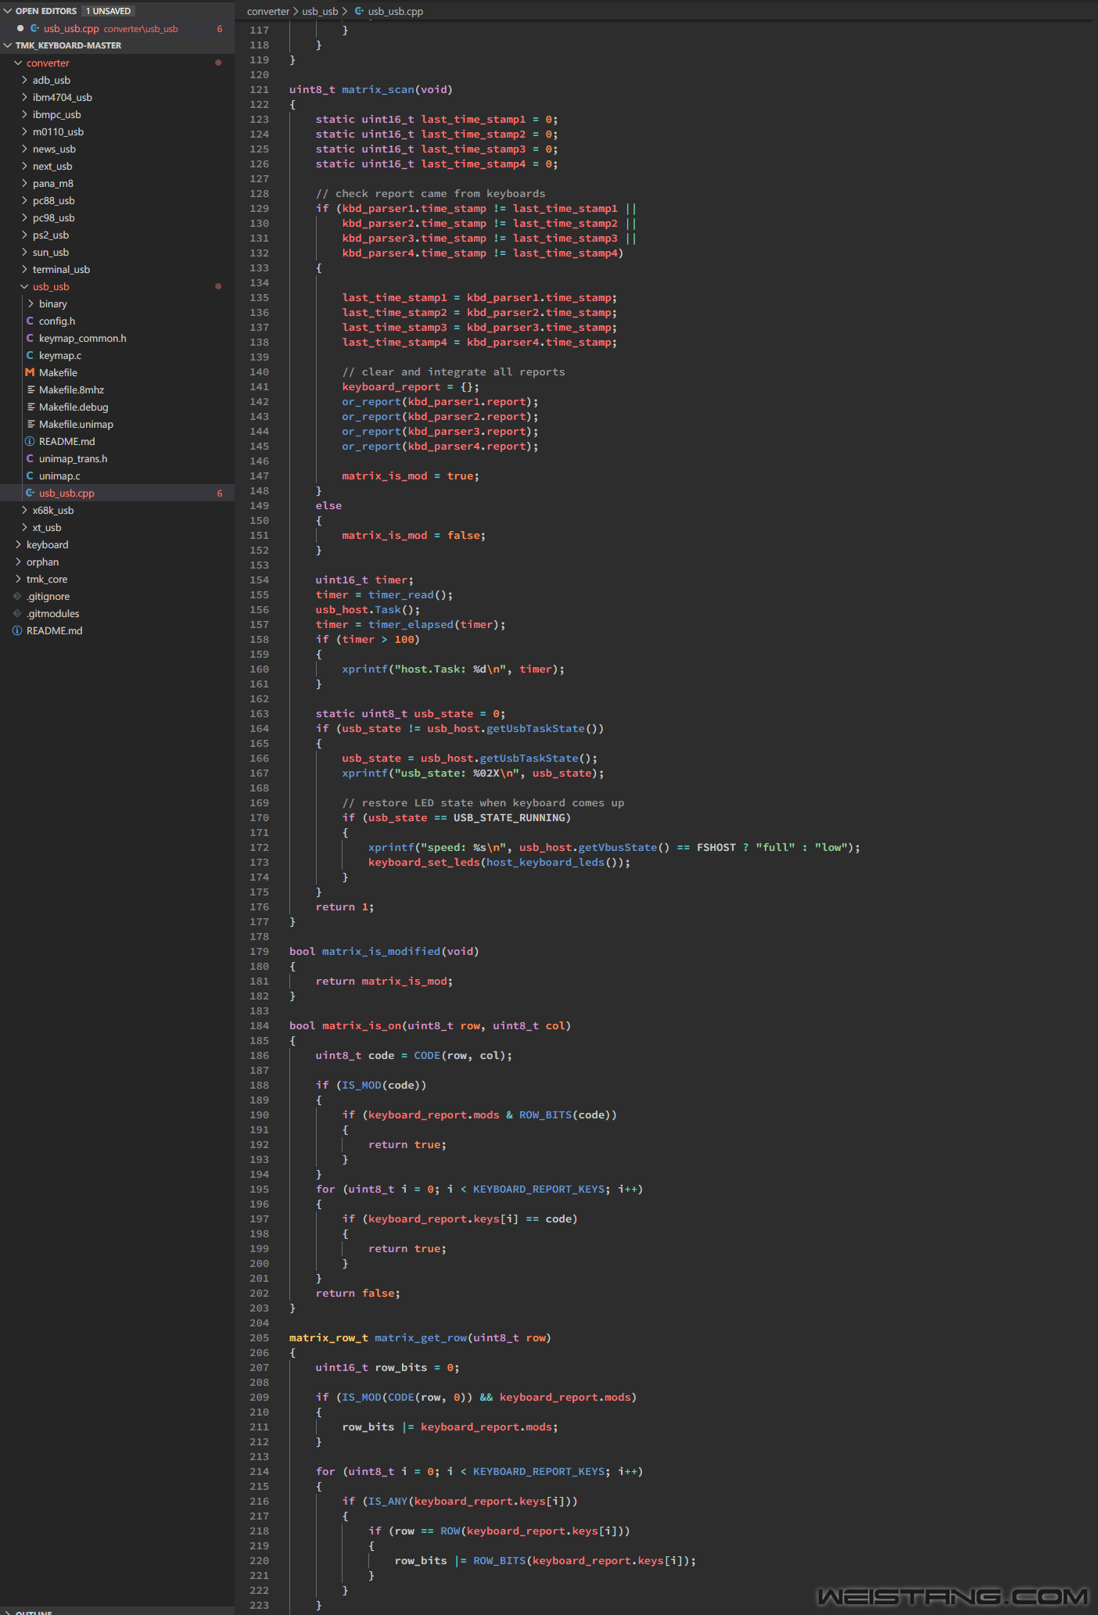The height and width of the screenshot is (1615, 1098).
Task: Open Makefile.8mhz file icon
Action: (x=30, y=389)
